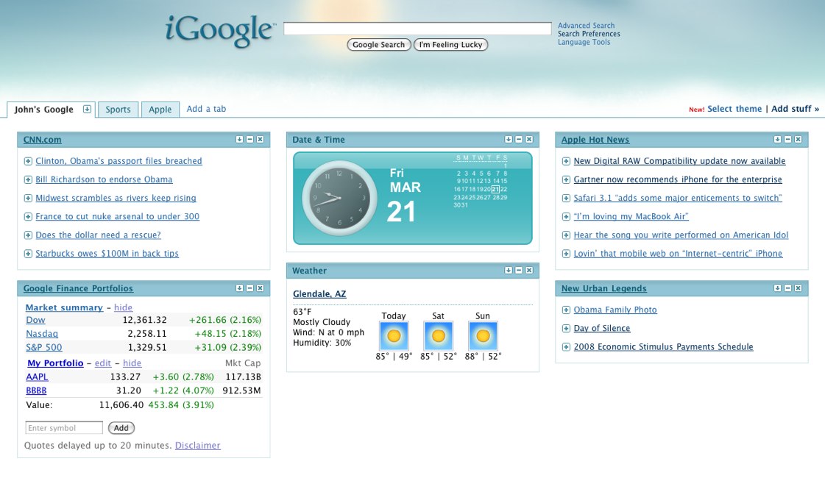Open the finance Disclaimer link
Viewport: 825px width, 478px height.
(198, 446)
